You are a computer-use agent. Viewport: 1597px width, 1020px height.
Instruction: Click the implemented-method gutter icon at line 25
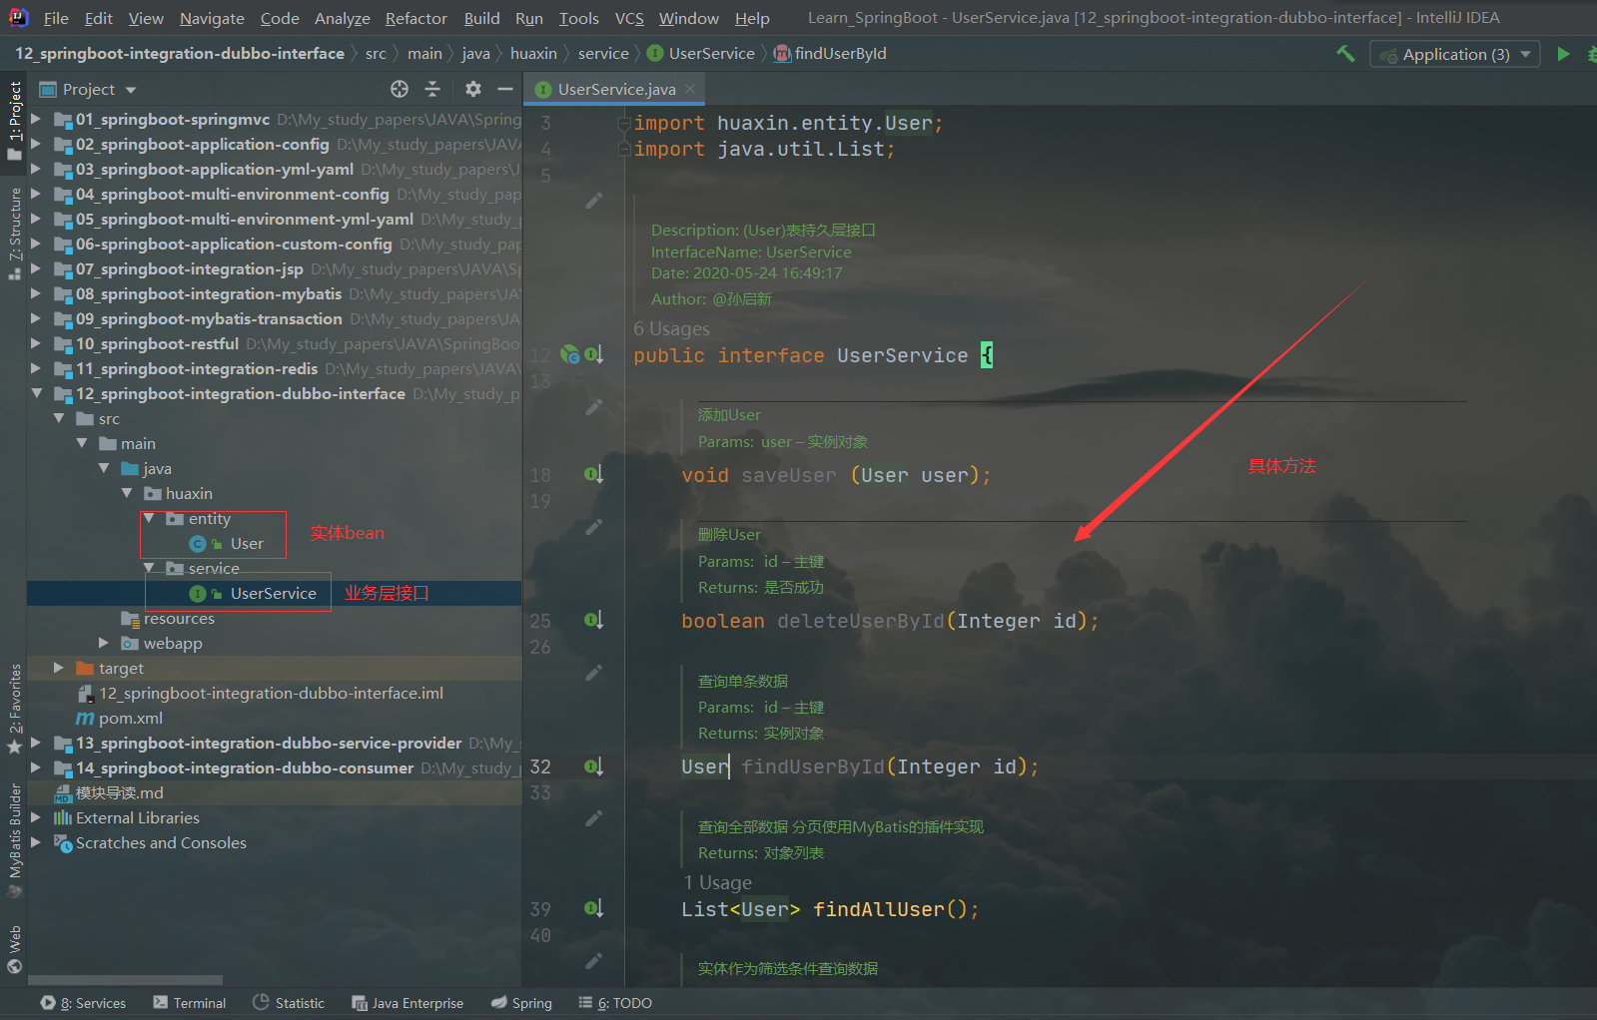pos(593,620)
